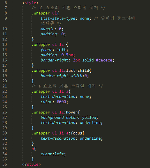Click the 'p{' selector on line 33

tap(34, 149)
